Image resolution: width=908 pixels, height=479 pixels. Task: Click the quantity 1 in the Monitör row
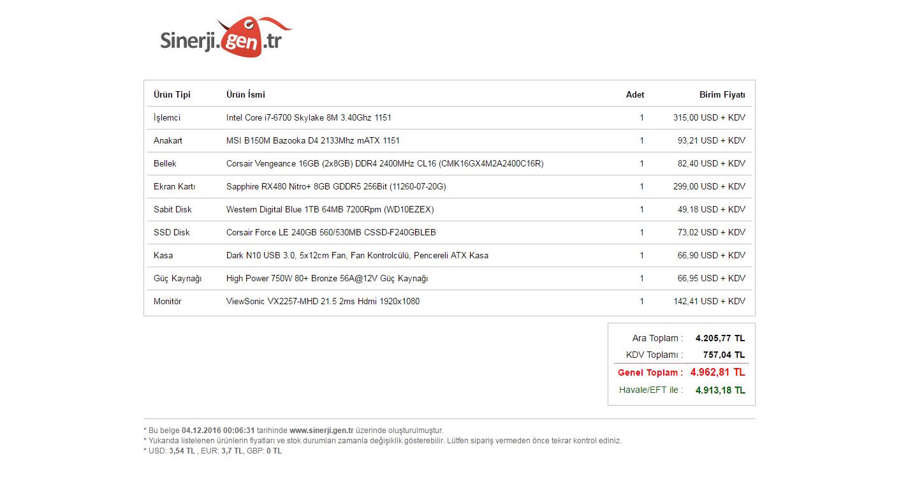[x=641, y=302]
